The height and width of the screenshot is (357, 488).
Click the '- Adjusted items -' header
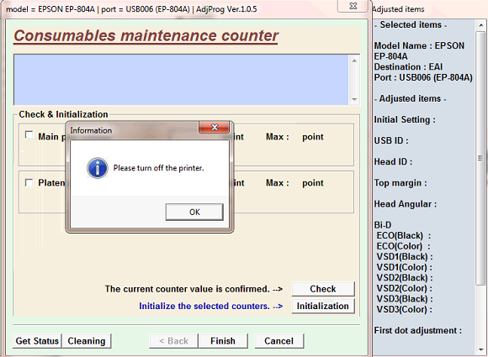click(x=411, y=99)
